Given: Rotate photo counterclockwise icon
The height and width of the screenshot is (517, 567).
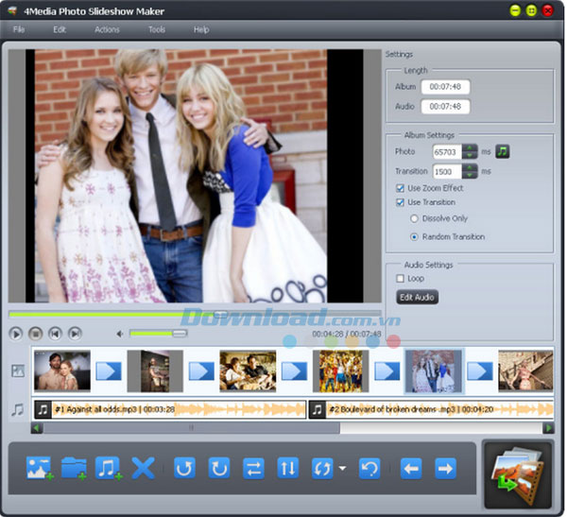Looking at the screenshot, I should tap(184, 468).
